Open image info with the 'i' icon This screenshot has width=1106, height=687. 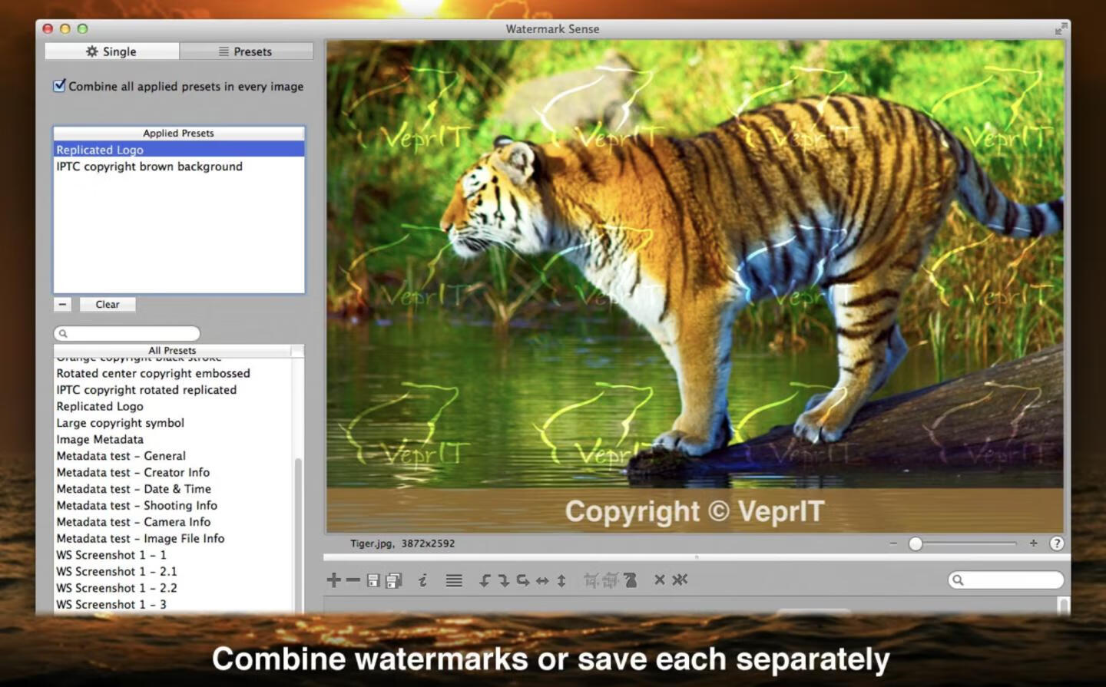pos(422,580)
